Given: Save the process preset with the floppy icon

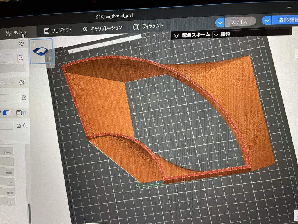Looking at the screenshot, I should tap(19, 126).
